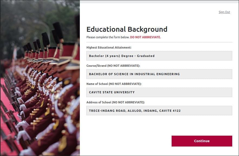Click the "Please complete the form below" text
The image size is (239, 156).
[x=108, y=37]
